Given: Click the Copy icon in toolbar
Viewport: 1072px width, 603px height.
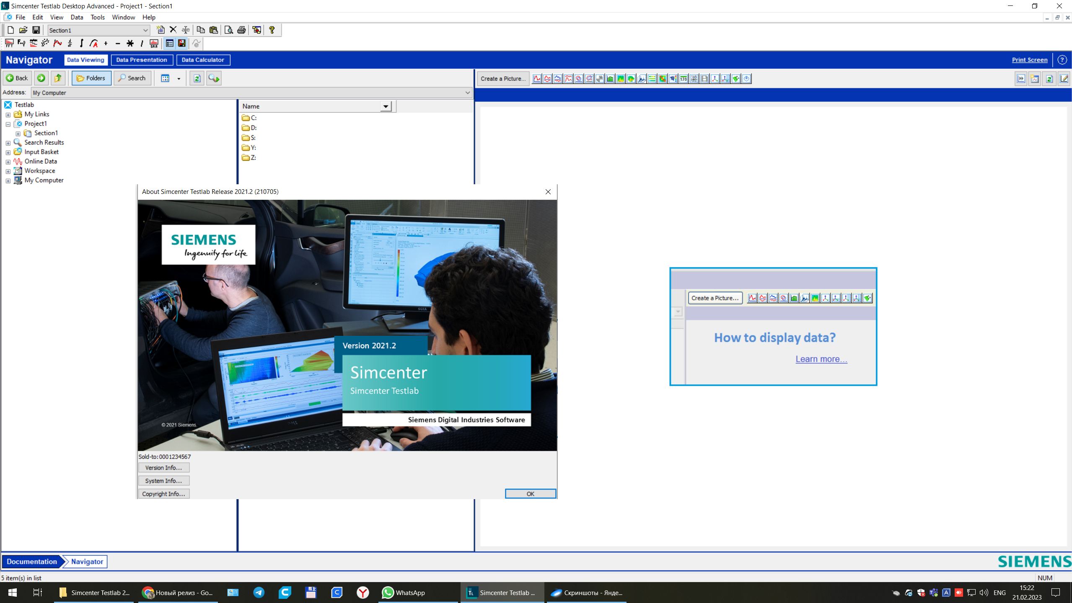Looking at the screenshot, I should [x=201, y=30].
